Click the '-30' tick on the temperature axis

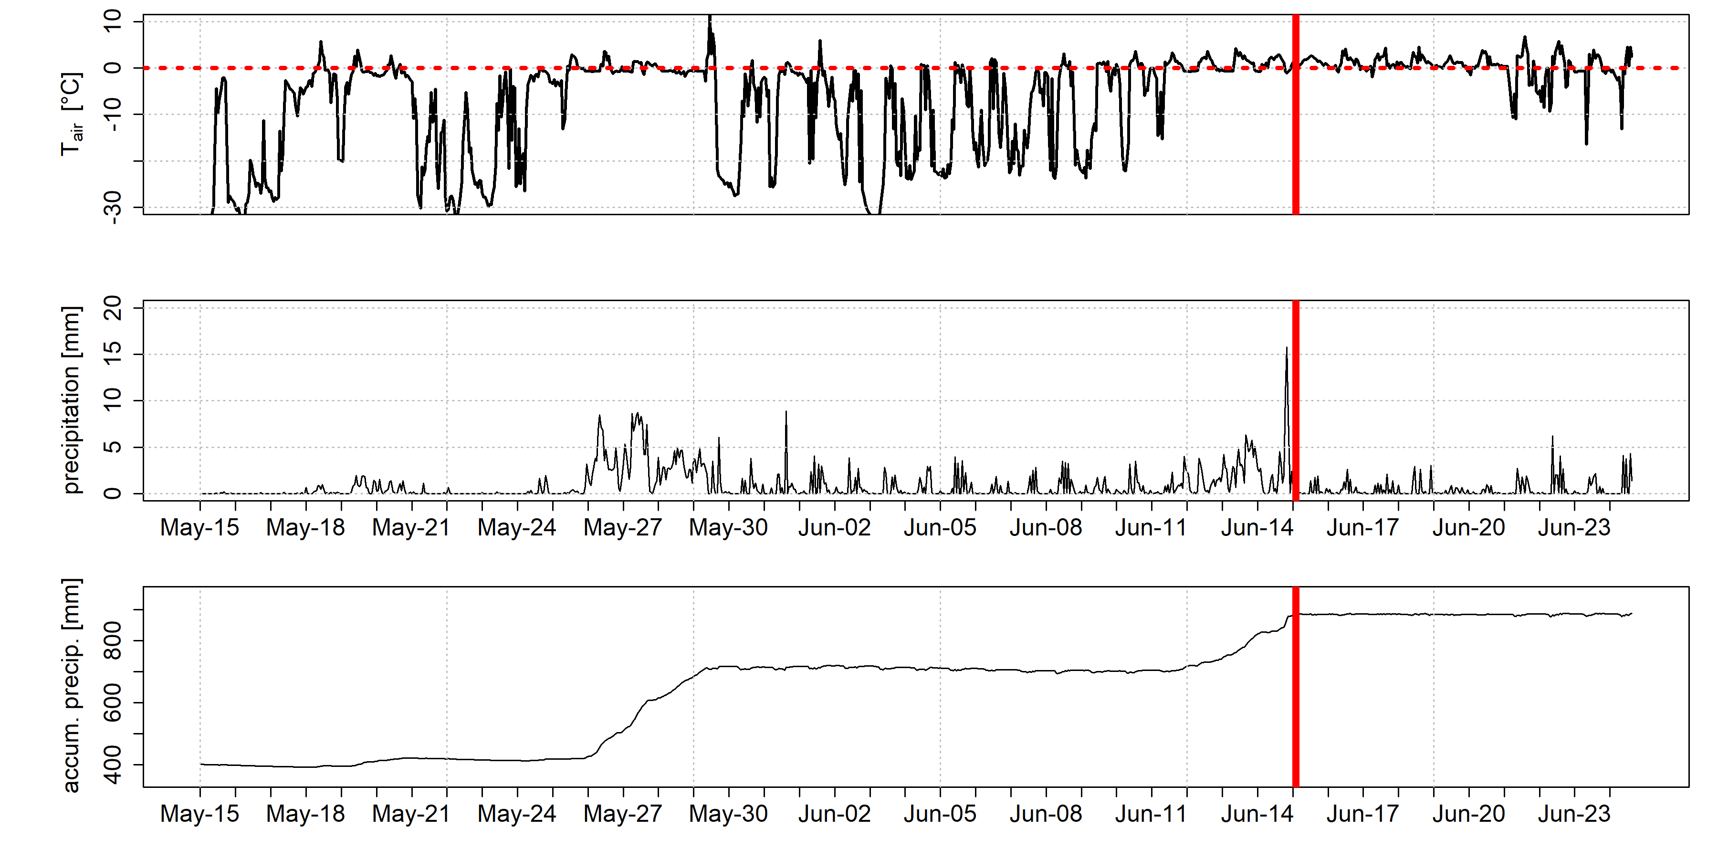[x=112, y=207]
